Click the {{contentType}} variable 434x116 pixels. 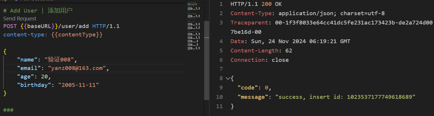click(77, 35)
